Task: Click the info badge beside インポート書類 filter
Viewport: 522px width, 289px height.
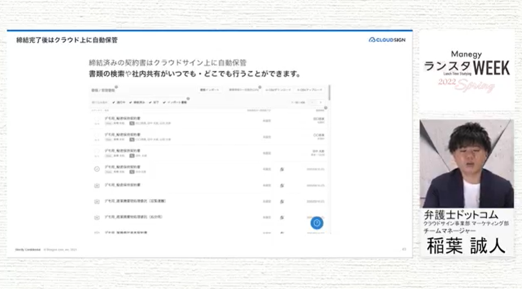Action: 188,99
